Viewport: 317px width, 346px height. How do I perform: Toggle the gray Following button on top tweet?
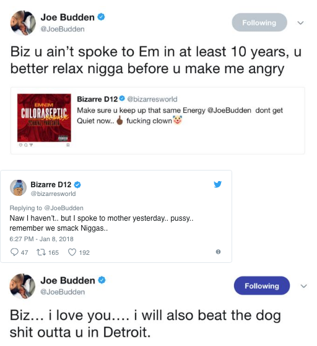tap(259, 22)
